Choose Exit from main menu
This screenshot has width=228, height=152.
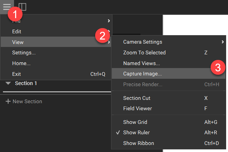[56, 74]
